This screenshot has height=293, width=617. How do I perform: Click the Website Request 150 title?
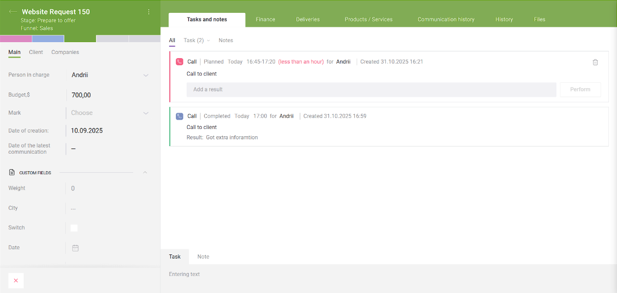point(56,12)
